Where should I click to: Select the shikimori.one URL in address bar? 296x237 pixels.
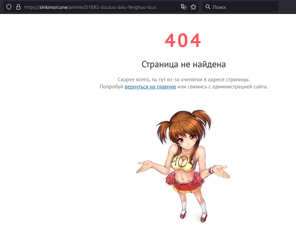pos(90,7)
